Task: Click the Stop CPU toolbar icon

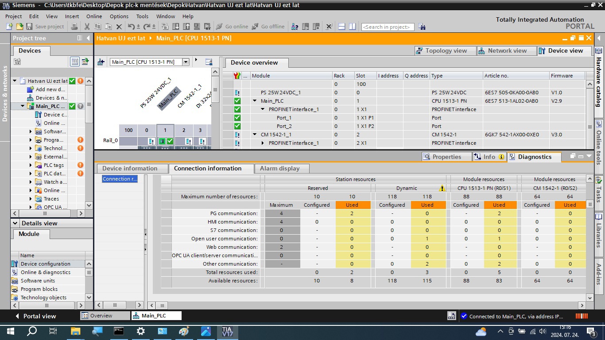Action: [316, 27]
